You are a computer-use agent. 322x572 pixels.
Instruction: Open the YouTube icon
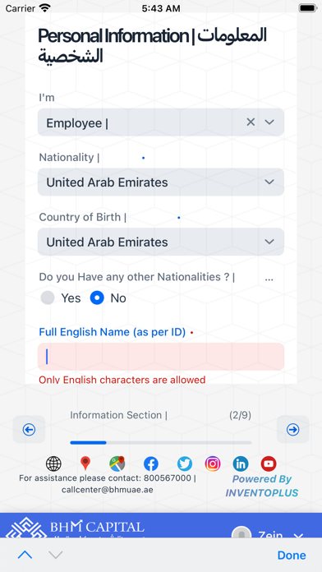(269, 464)
